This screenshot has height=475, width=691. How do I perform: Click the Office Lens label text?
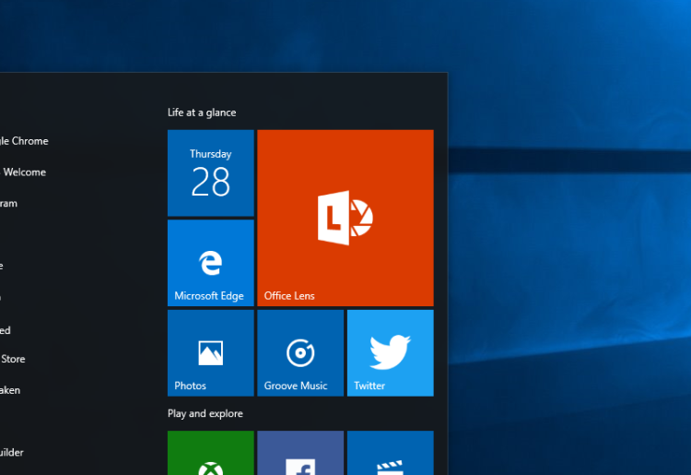[x=289, y=295]
